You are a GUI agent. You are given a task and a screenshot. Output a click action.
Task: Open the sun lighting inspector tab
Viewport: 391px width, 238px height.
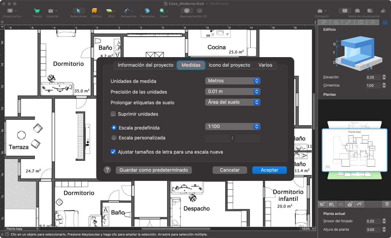tap(373, 22)
